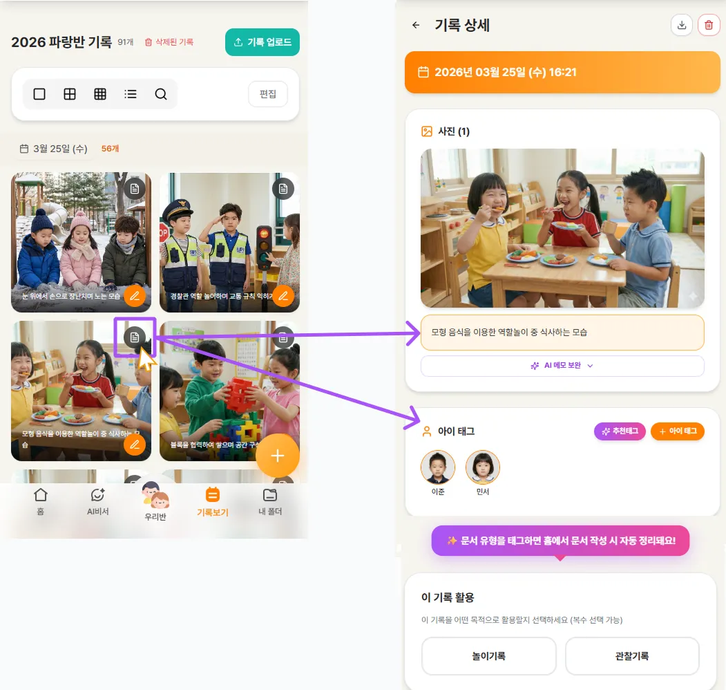This screenshot has width=726, height=690.
Task: Open search with the magnifier icon
Action: [161, 94]
